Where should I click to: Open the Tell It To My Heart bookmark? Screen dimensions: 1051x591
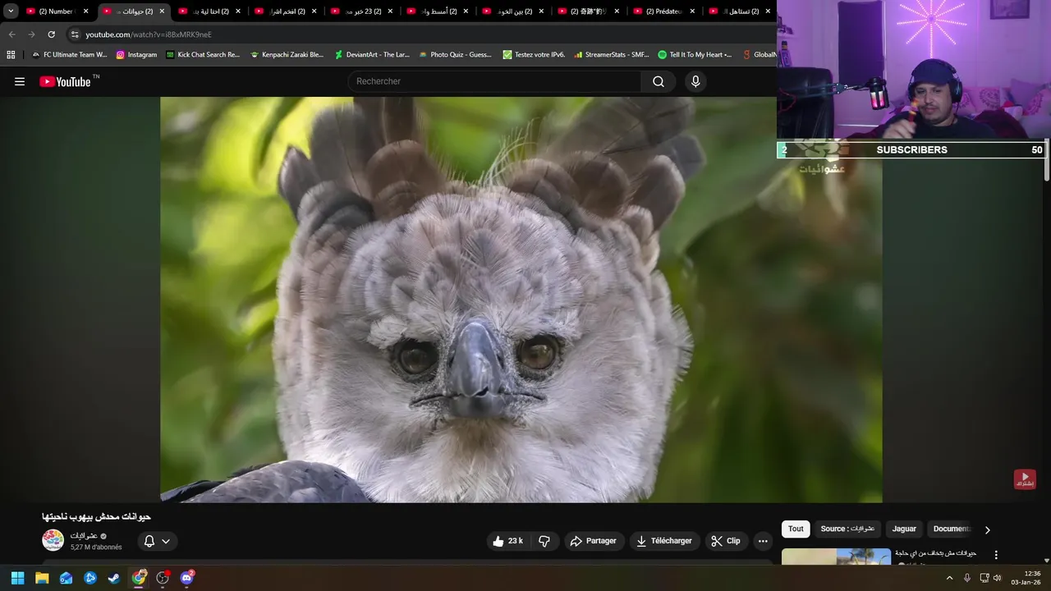pos(694,55)
